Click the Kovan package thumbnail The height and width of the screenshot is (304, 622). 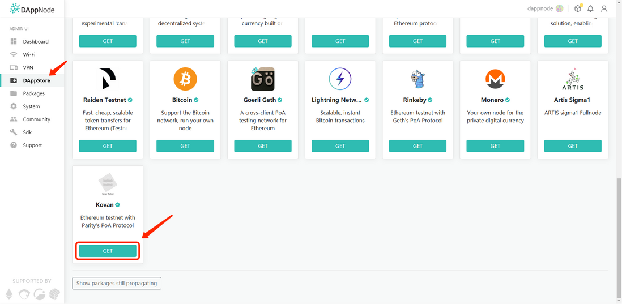point(108,185)
